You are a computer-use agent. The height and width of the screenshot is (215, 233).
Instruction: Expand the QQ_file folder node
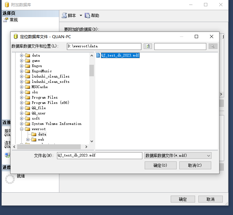pyautogui.click(x=22, y=108)
